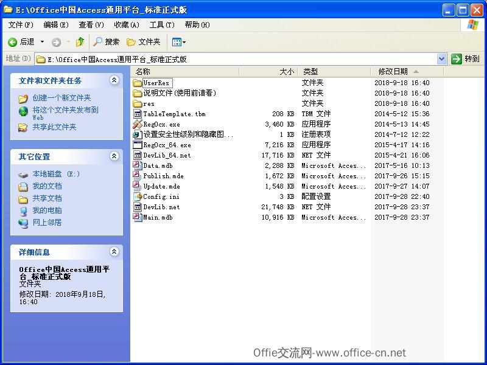The image size is (487, 365).
Task: Collapse the 详细信息 panel
Action: coord(114,252)
